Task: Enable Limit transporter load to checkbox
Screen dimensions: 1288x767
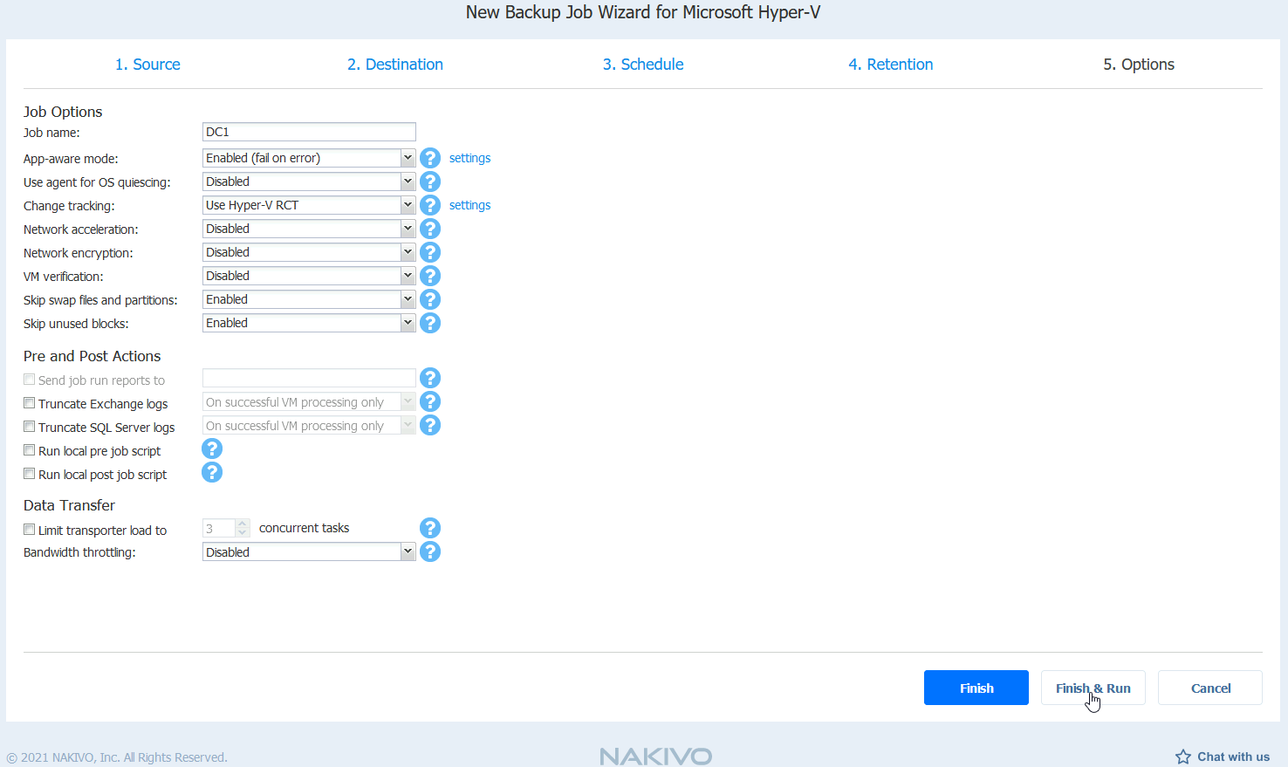Action: tap(30, 530)
